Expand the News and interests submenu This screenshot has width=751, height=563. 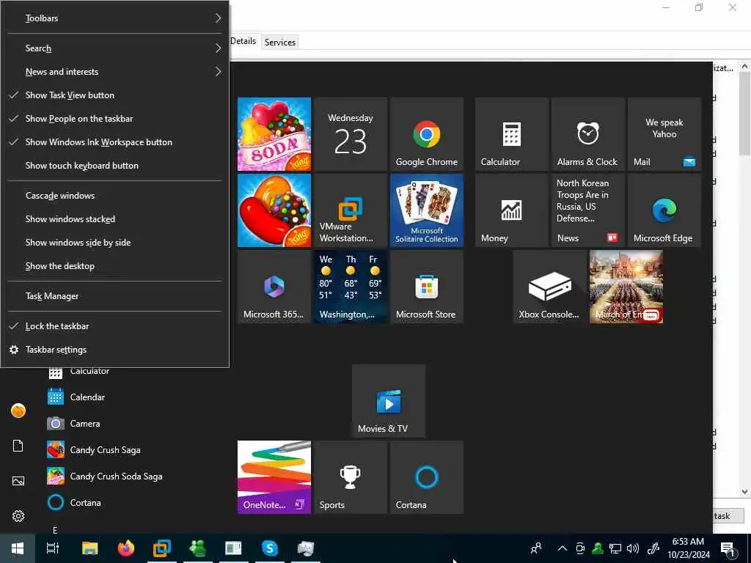(115, 71)
